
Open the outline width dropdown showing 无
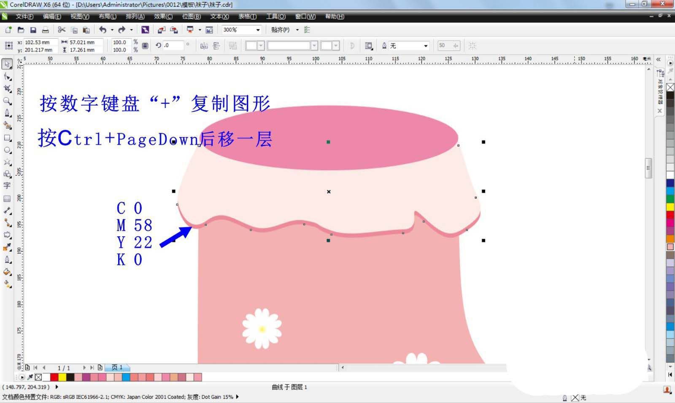coord(425,45)
